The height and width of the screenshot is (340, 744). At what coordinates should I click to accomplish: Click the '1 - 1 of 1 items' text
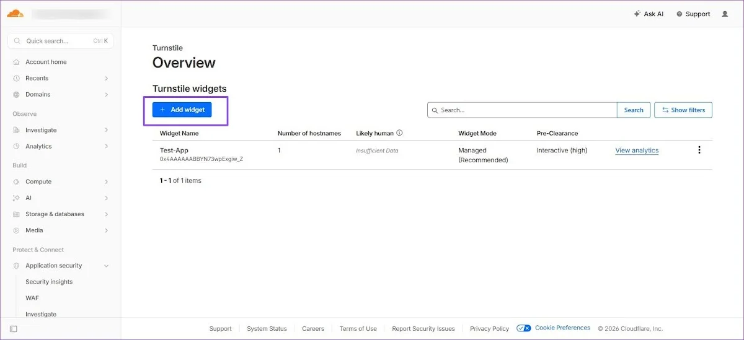180,181
